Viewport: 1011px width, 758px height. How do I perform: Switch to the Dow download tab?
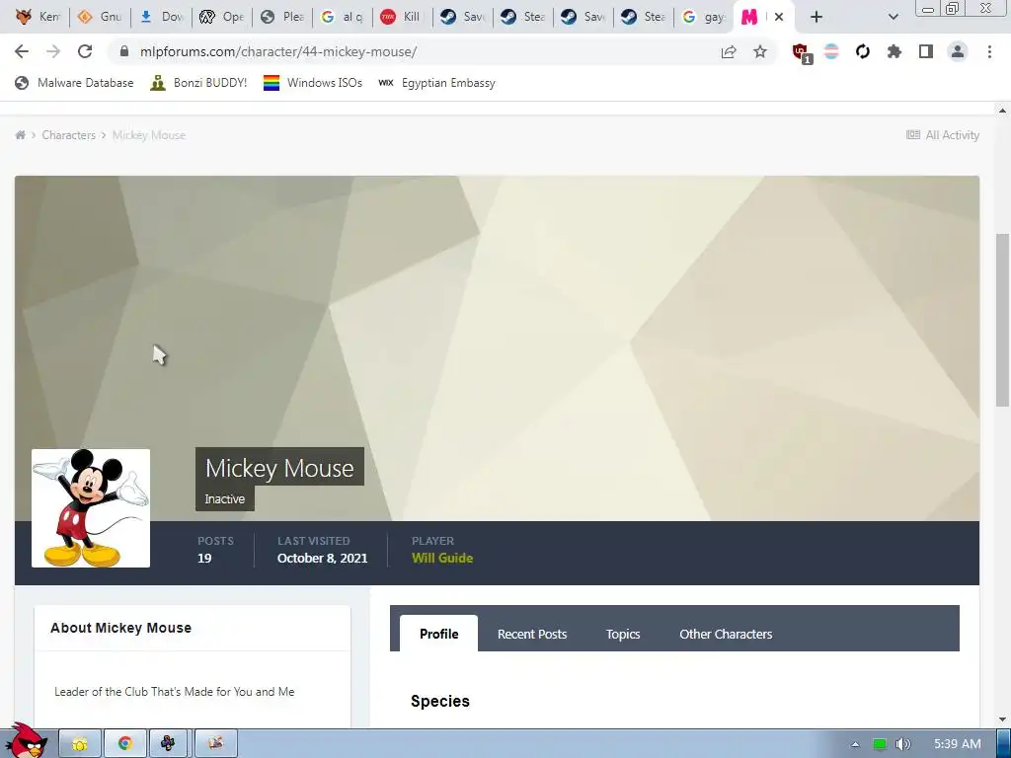(x=162, y=17)
